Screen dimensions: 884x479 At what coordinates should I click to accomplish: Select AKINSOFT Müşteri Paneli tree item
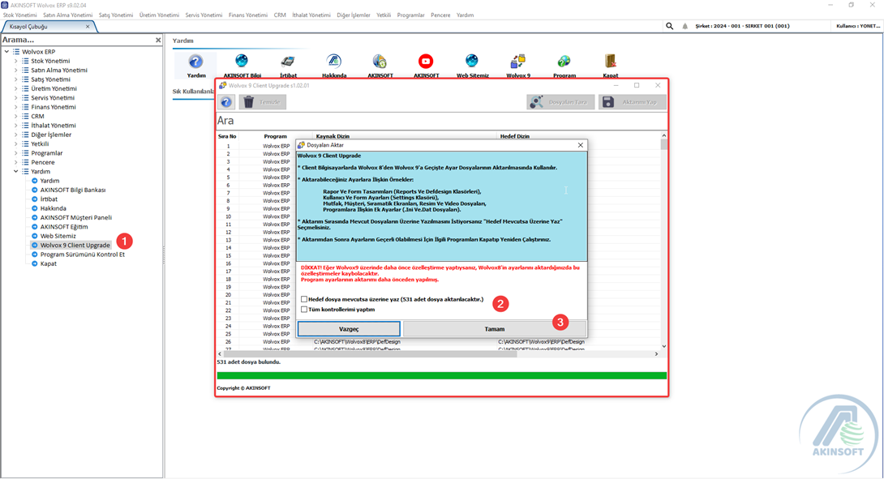click(x=76, y=217)
